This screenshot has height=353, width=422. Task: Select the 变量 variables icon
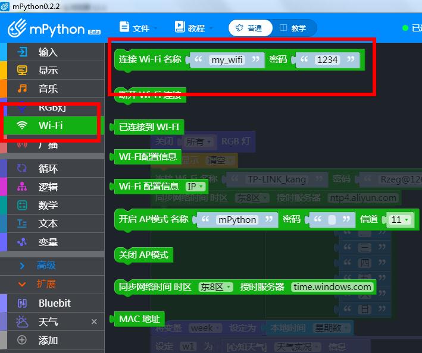click(22, 242)
